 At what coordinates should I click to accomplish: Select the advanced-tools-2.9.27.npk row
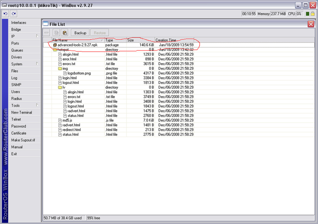pyautogui.click(x=179, y=45)
